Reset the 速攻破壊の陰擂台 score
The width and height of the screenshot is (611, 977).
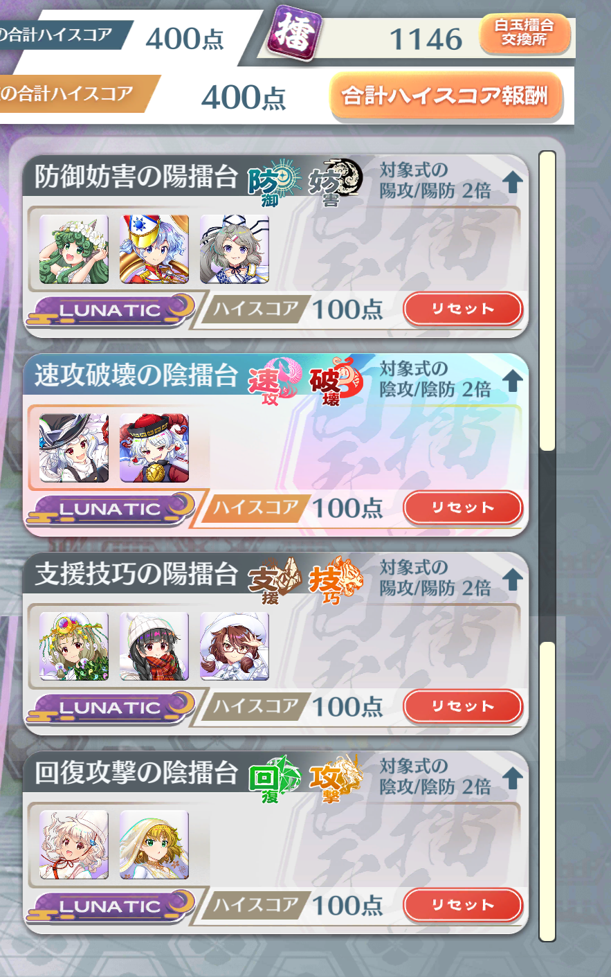(x=462, y=508)
